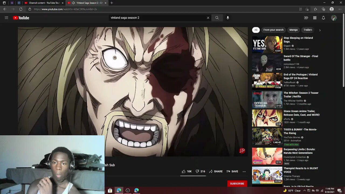Open Crunchyroll Collection channel name
This screenshot has height=194, width=345.
295,157
